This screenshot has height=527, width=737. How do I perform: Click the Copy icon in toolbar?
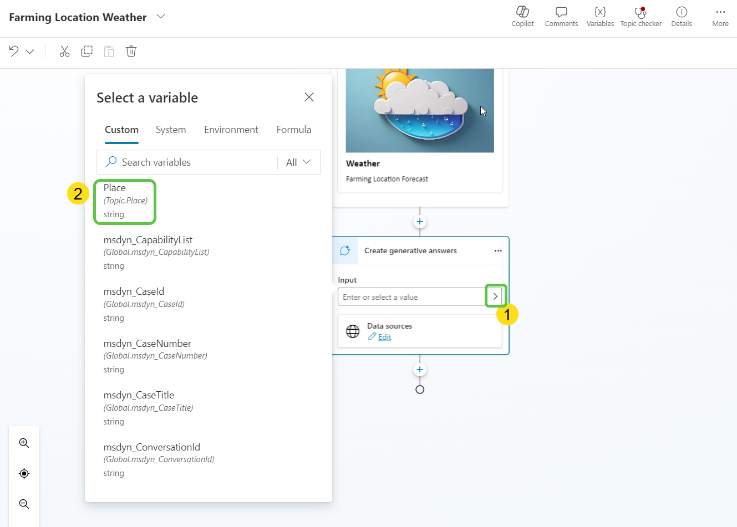tap(87, 52)
